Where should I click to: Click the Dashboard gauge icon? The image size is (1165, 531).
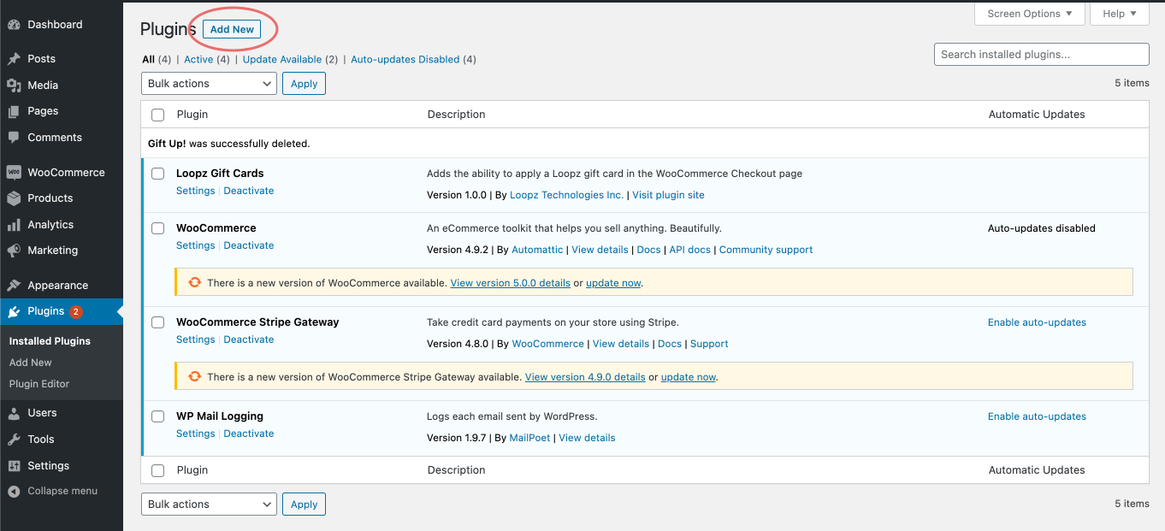14,25
